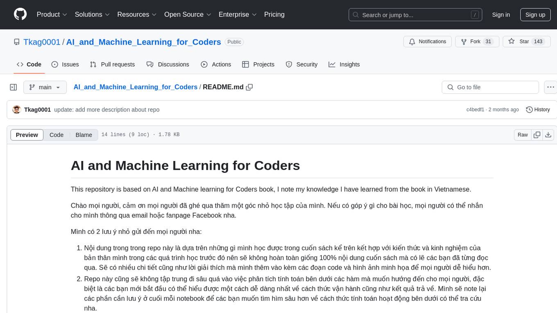Image resolution: width=557 pixels, height=313 pixels.
Task: Switch to the Security tab
Action: [301, 64]
